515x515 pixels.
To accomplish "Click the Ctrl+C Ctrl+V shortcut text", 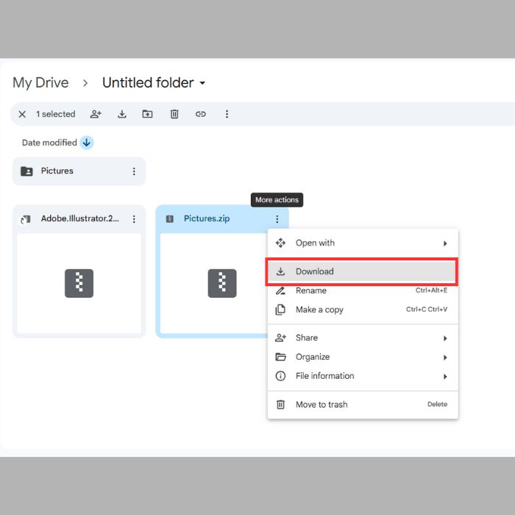I will pos(427,310).
